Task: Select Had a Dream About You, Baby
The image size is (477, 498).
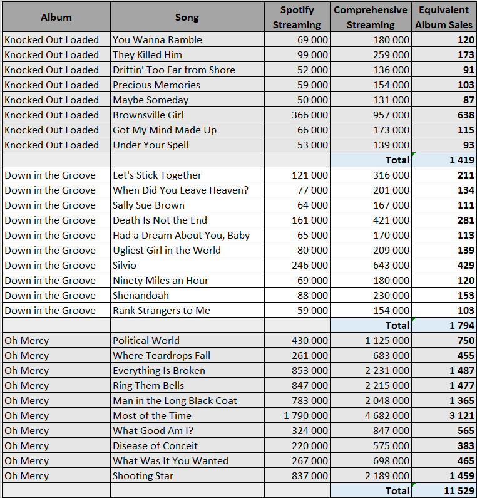Action: 187,235
